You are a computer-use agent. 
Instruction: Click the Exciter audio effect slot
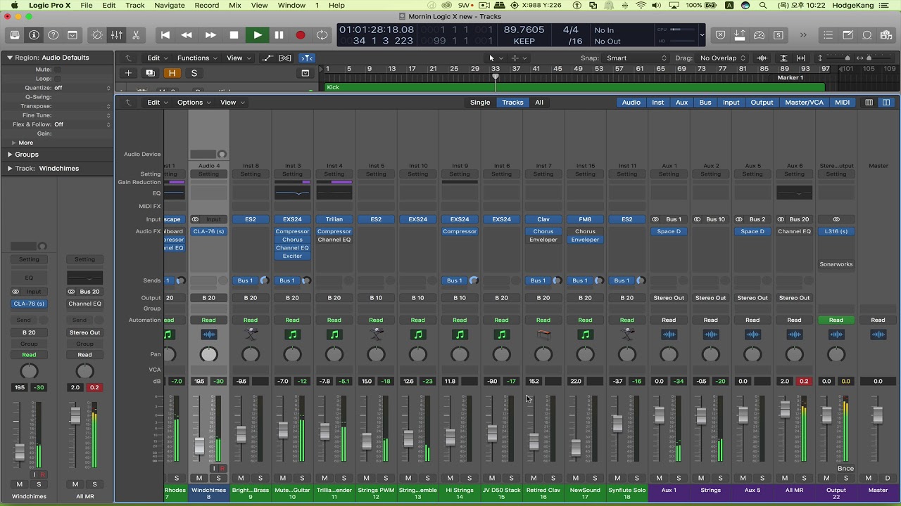coord(292,256)
